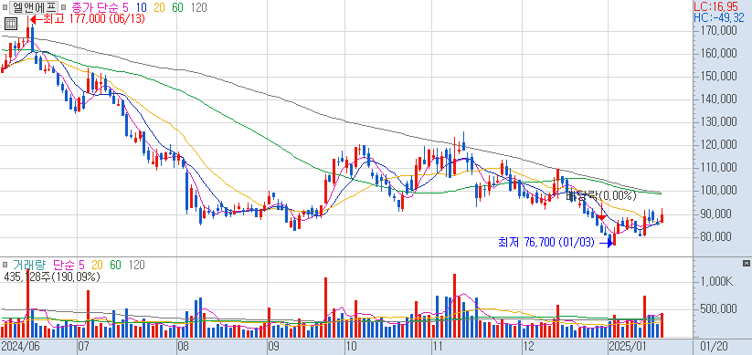Click the 10 month label on date axis
The height and width of the screenshot is (355, 752).
[351, 346]
